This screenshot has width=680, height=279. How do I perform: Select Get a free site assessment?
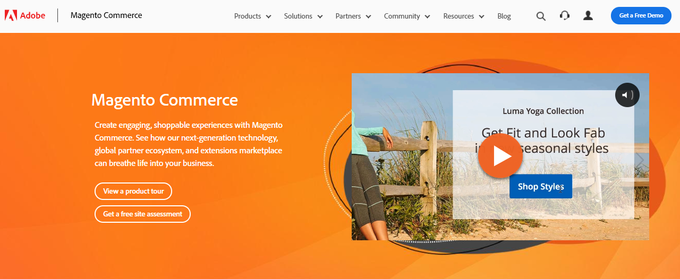coord(142,214)
